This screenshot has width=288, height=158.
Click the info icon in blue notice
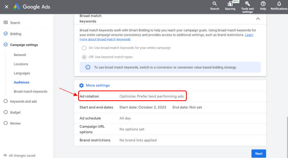tap(88, 67)
